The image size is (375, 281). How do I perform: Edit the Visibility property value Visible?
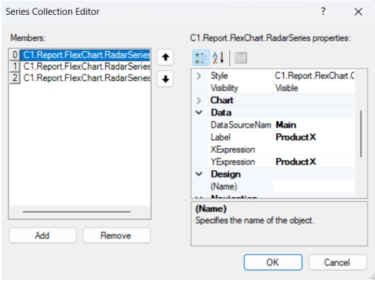314,88
